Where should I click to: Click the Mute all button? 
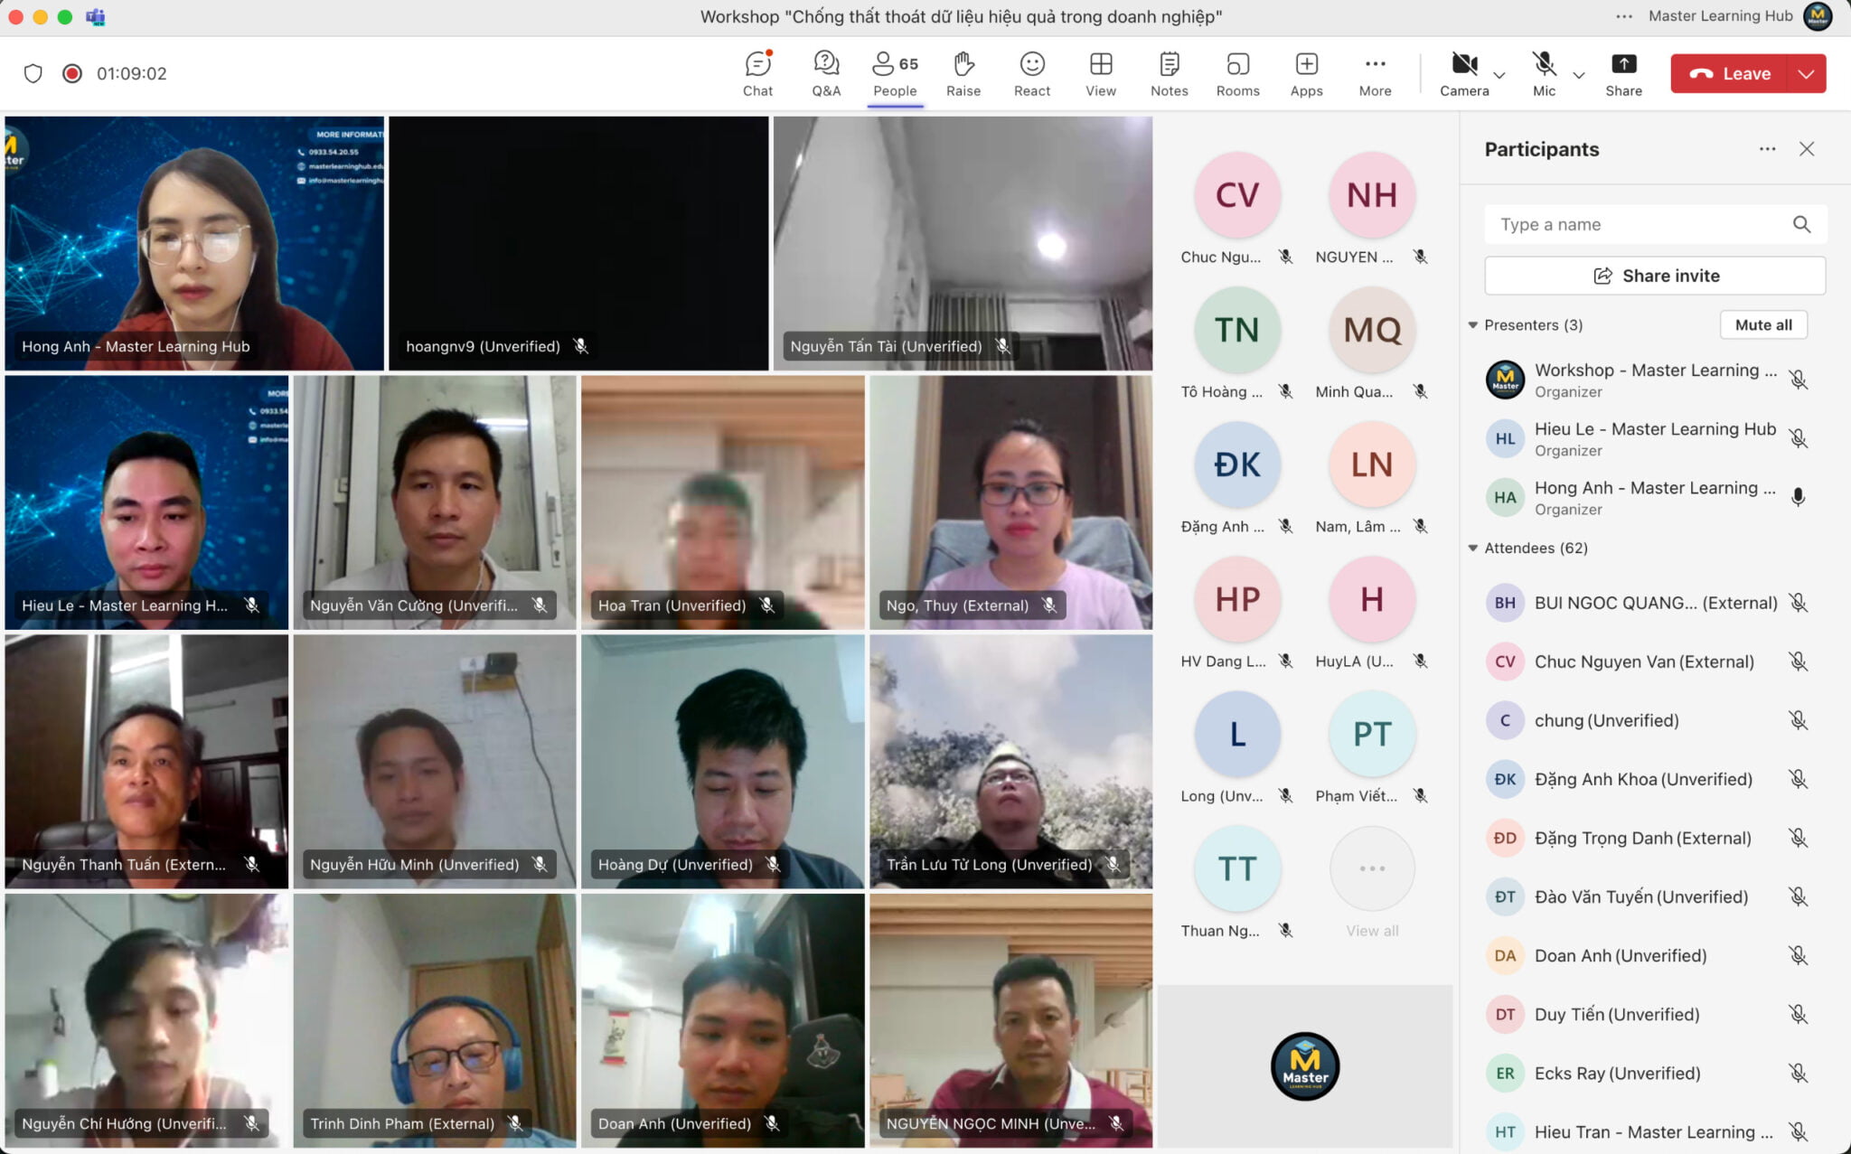[x=1762, y=324]
